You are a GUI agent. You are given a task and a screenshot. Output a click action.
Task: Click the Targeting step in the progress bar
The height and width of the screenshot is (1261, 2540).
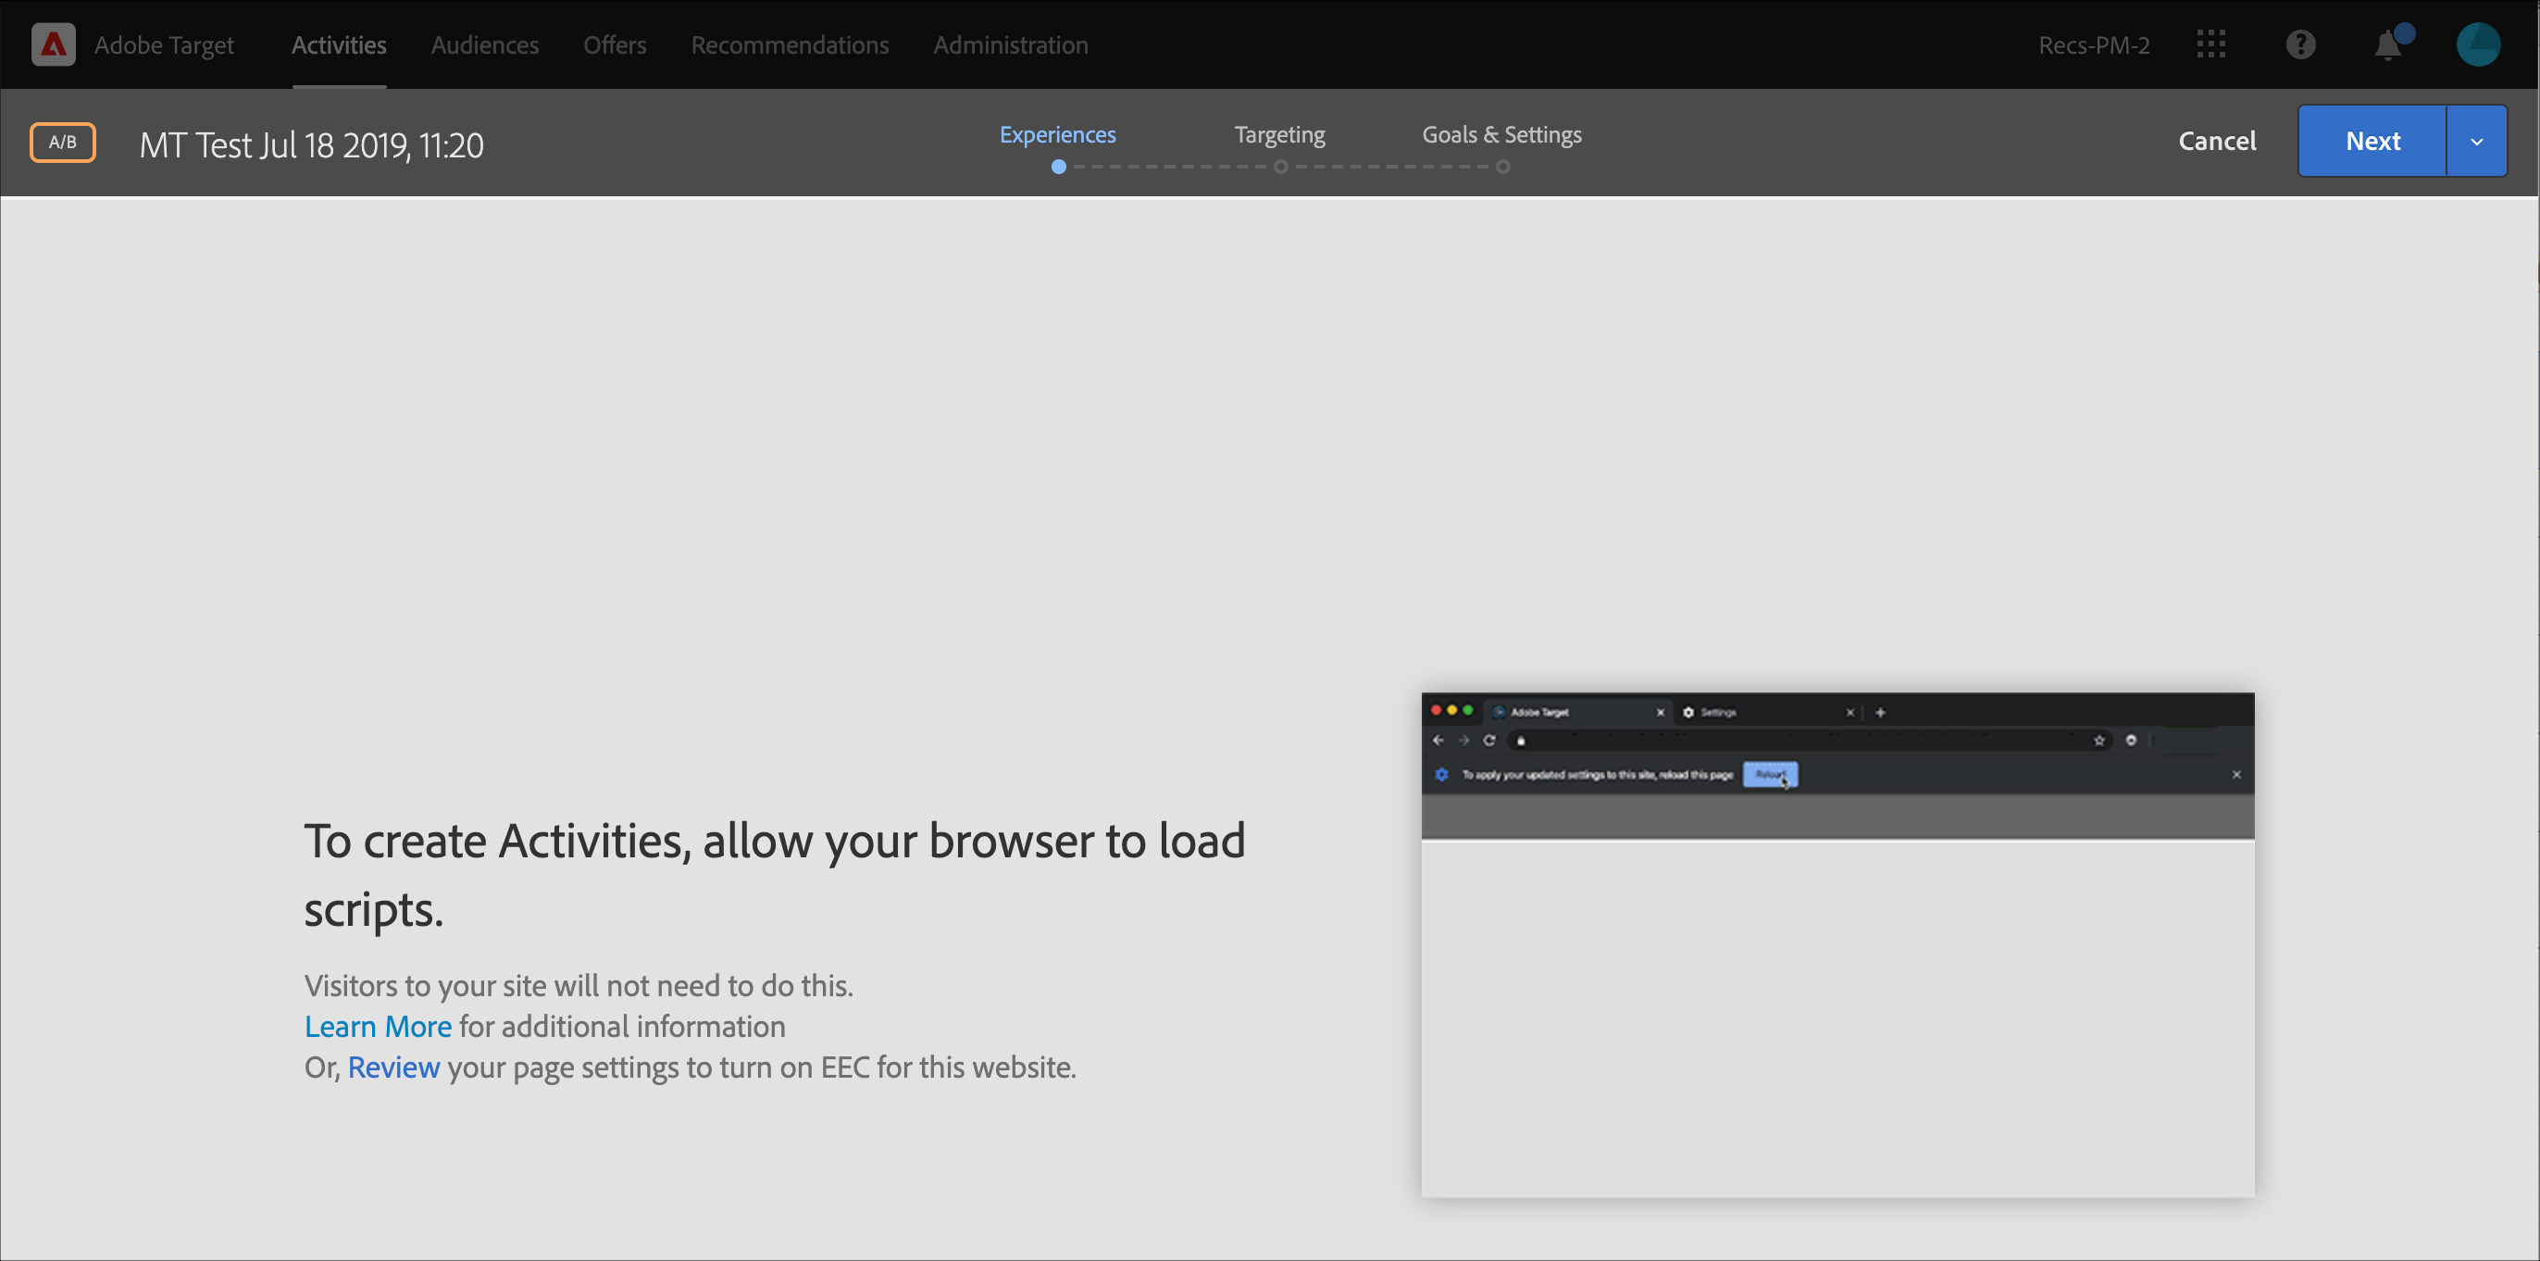click(1279, 134)
